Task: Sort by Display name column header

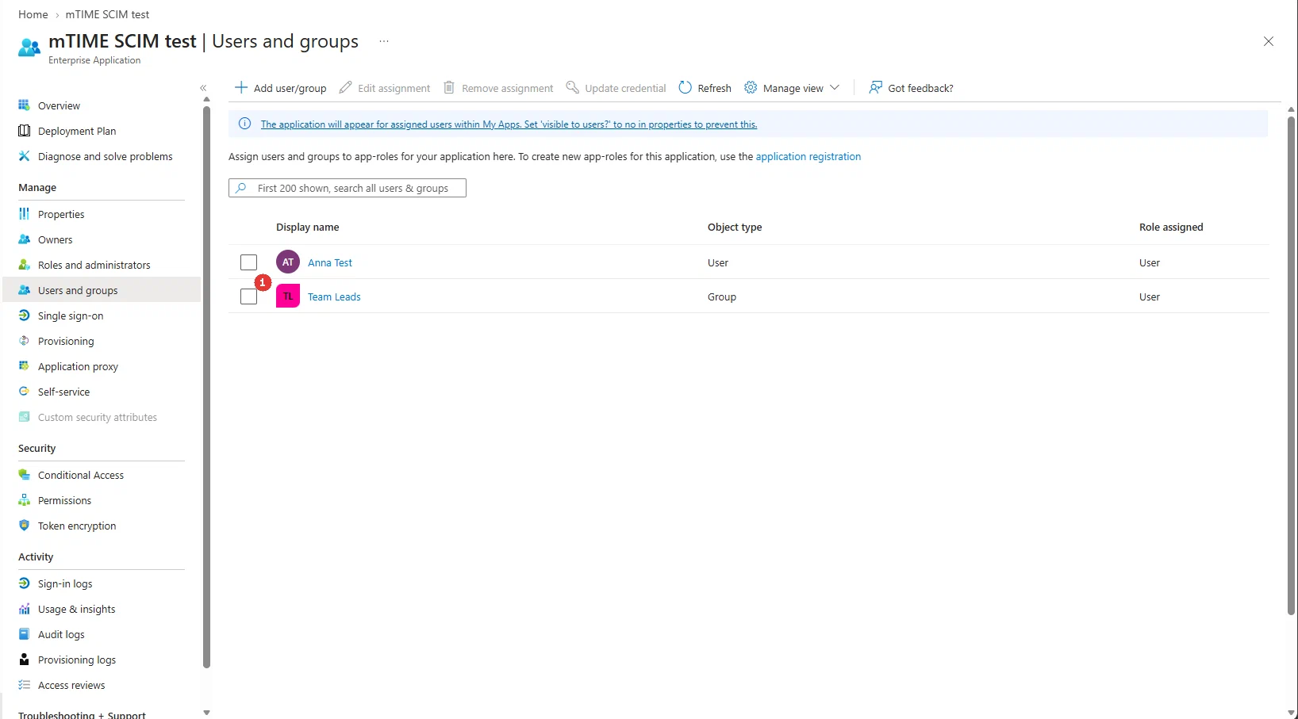Action: tap(307, 227)
